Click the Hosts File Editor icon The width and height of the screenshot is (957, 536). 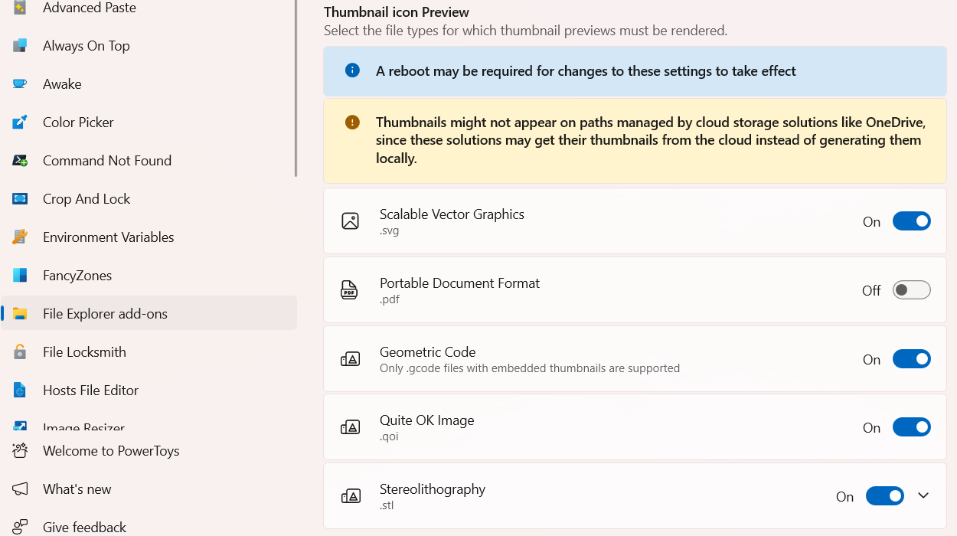coord(20,391)
